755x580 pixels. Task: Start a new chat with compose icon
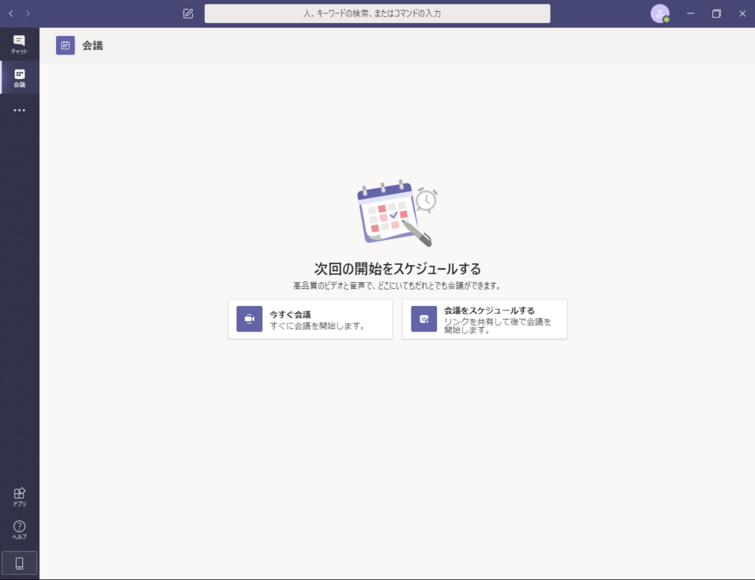188,13
